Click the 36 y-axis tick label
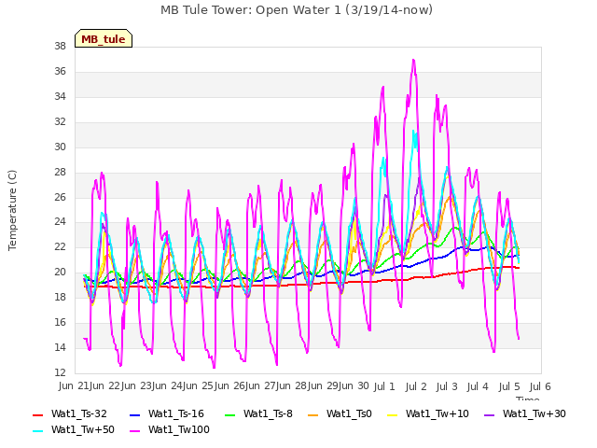 60,71
